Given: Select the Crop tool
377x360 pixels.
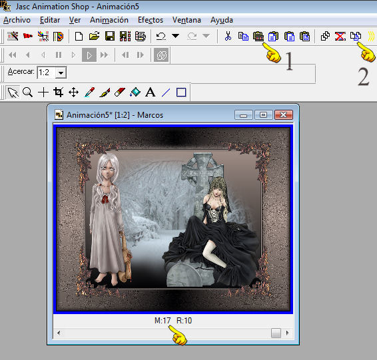Looking at the screenshot, I should pos(59,92).
